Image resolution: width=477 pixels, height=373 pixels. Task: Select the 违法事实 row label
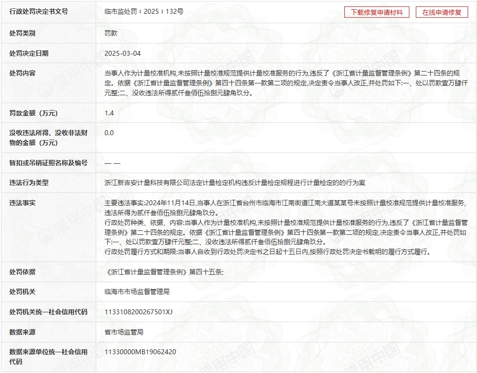coord(23,203)
